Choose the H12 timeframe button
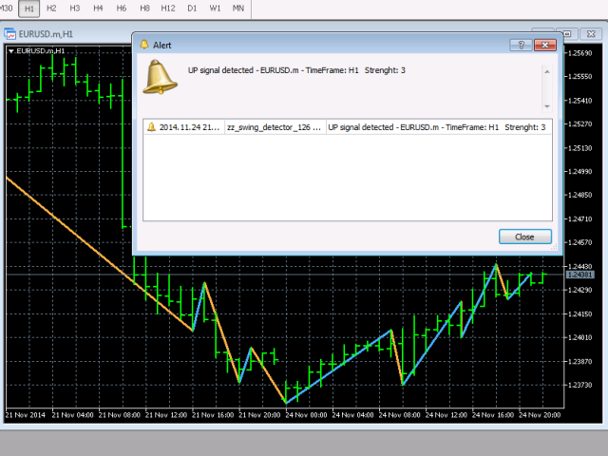This screenshot has height=456, width=608. (168, 8)
